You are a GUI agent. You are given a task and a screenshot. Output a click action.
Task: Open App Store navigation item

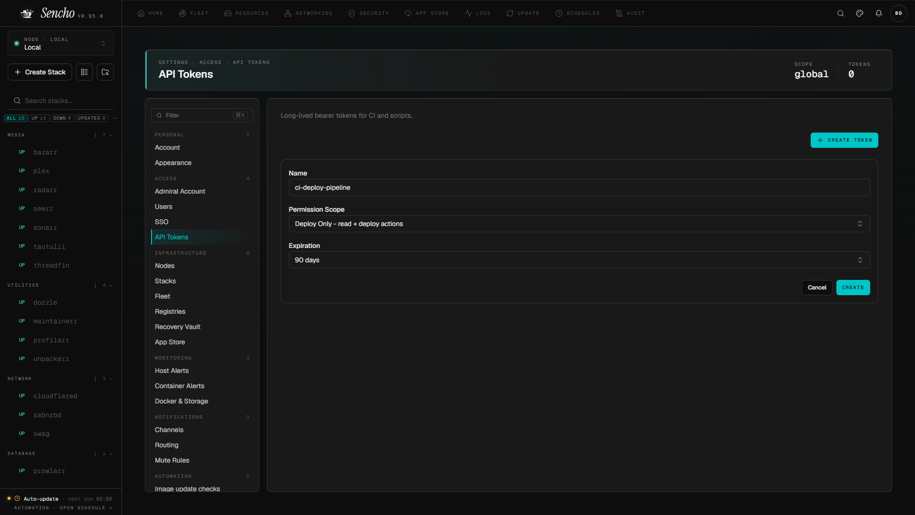coord(427,13)
